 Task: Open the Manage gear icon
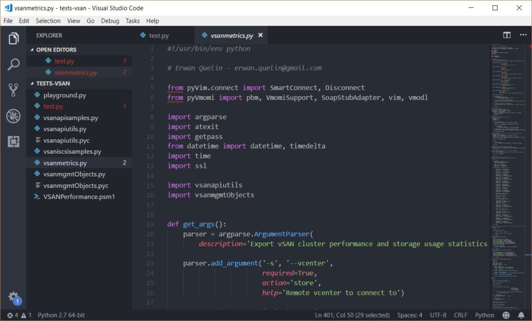pos(14,297)
